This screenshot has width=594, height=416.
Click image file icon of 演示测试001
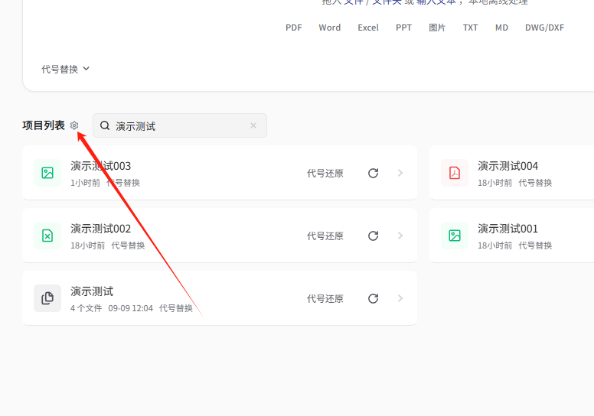(455, 236)
